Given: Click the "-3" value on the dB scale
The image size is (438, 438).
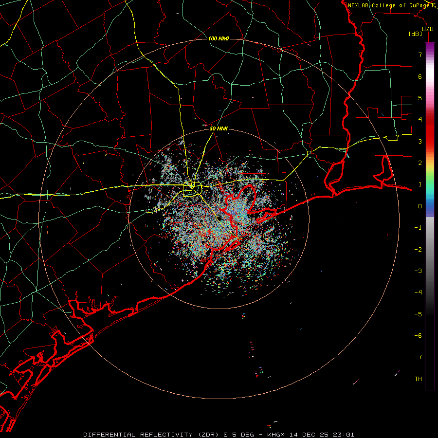Looking at the screenshot, I should point(418,271).
